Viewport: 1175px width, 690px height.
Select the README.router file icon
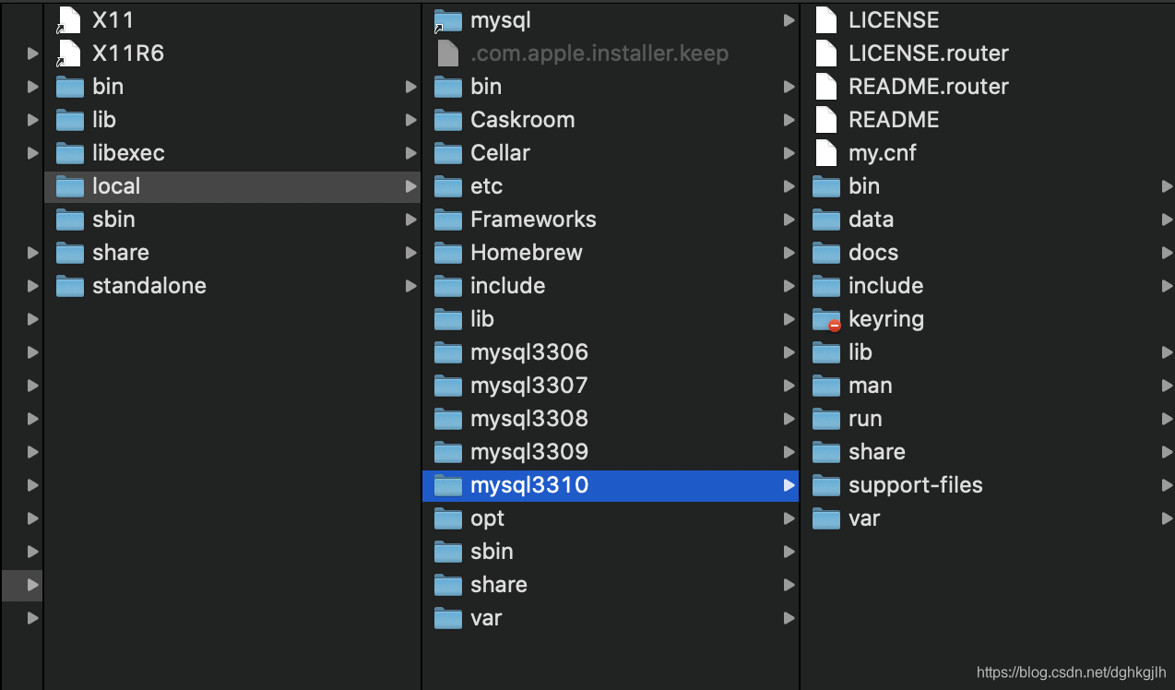(x=826, y=87)
